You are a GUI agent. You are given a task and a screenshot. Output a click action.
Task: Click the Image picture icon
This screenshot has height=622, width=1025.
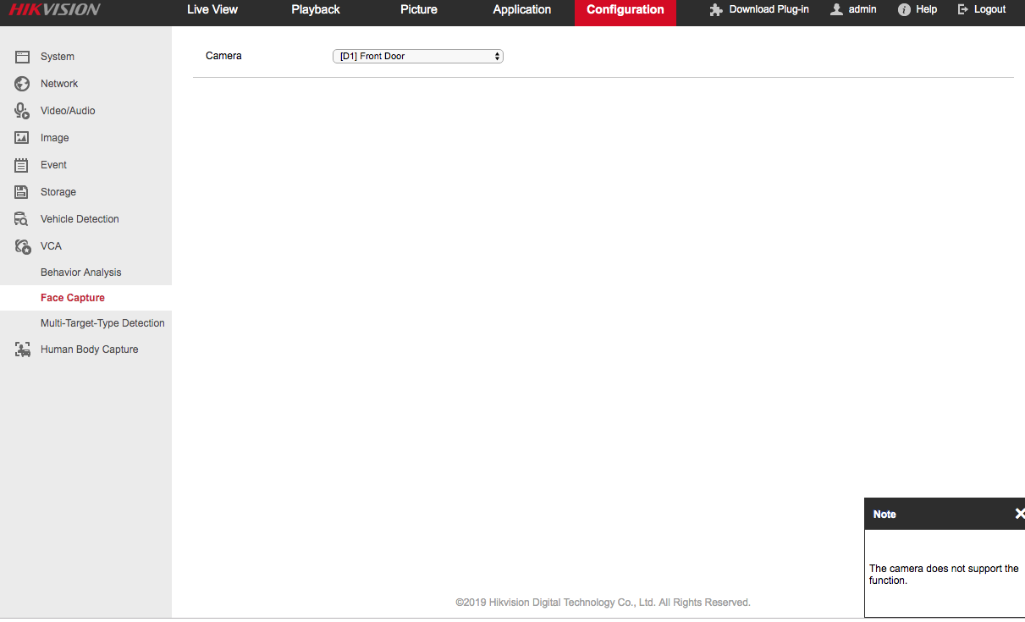tap(22, 138)
